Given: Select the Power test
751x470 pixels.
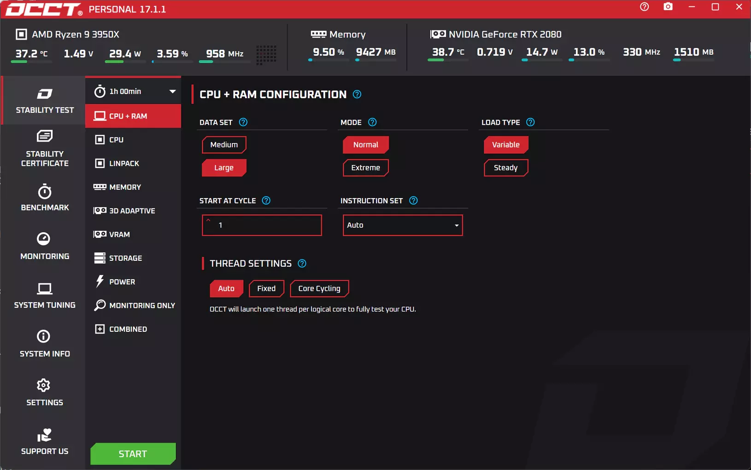Looking at the screenshot, I should click(x=133, y=282).
